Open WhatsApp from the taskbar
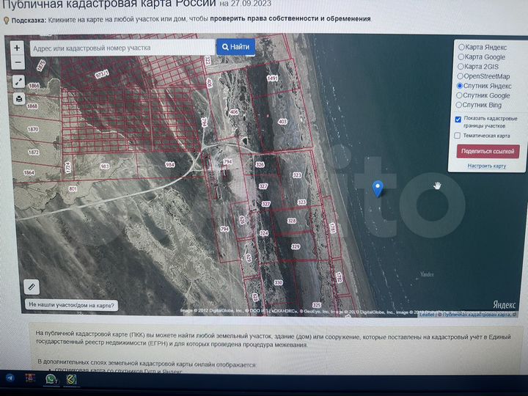The width and height of the screenshot is (528, 396). click(51, 379)
